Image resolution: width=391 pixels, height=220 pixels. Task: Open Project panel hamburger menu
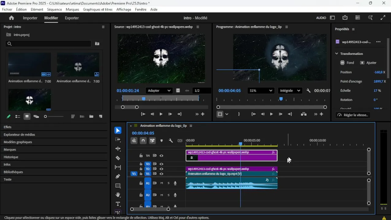point(103,27)
